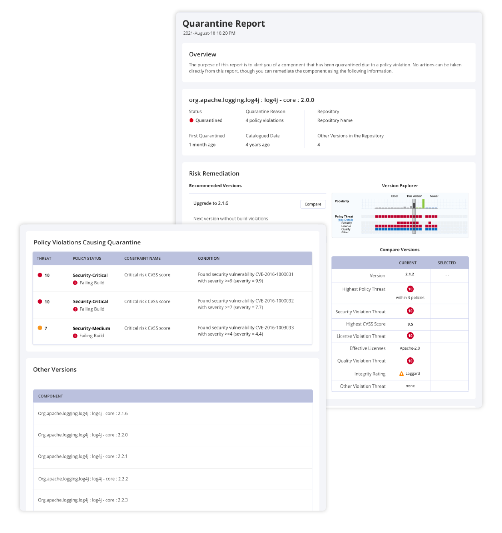This screenshot has height=533, width=502.
Task: Click Failing Build icon in the Security-Medium row
Action: [x=75, y=336]
